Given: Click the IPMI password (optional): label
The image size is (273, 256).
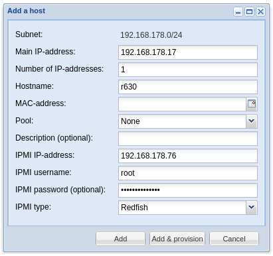Looking at the screenshot, I should click(60, 190).
